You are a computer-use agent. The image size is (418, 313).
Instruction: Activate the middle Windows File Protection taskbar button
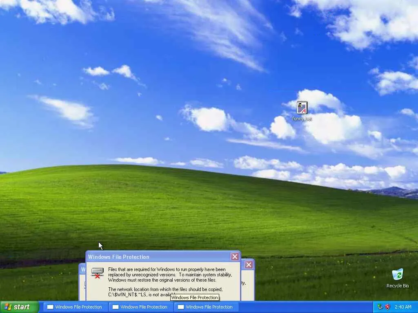(x=140, y=307)
